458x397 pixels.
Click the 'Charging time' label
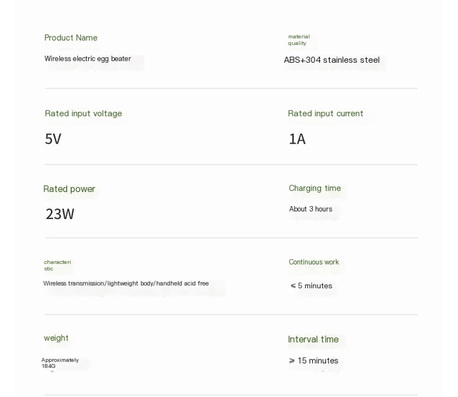(315, 188)
